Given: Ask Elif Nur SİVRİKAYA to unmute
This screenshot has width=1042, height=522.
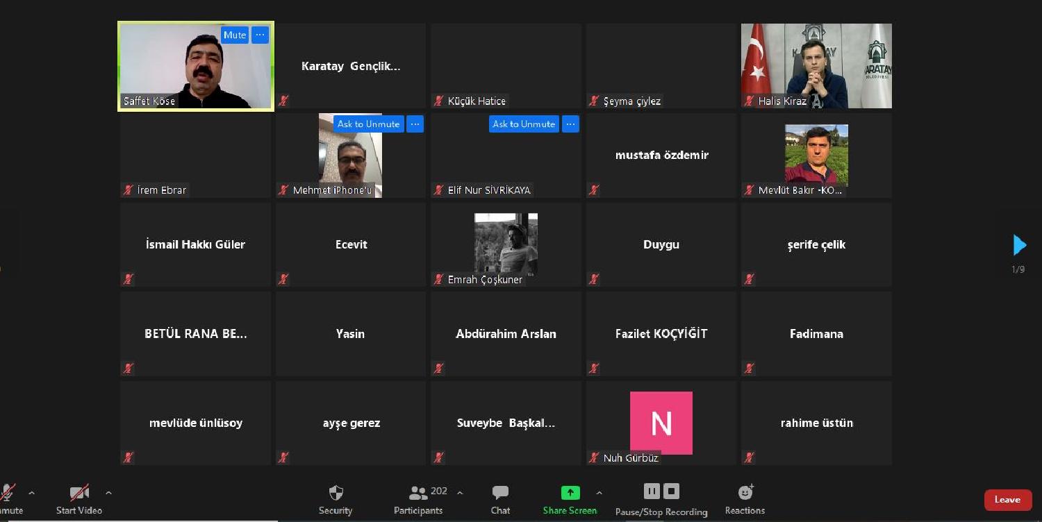Looking at the screenshot, I should 523,124.
